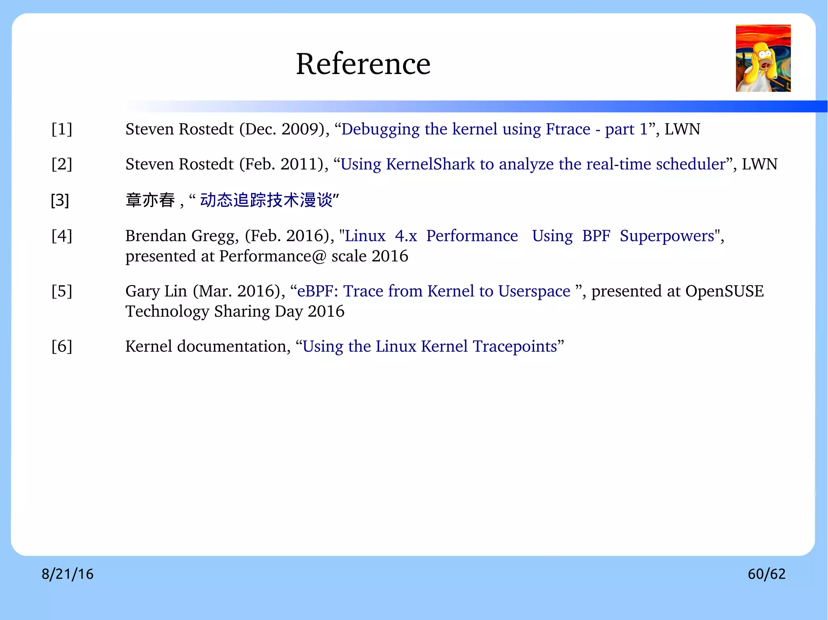Viewport: 828px width, 620px height.
Task: Click author name 章亦春
Action: (x=150, y=200)
